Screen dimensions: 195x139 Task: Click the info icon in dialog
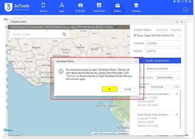[61, 71]
